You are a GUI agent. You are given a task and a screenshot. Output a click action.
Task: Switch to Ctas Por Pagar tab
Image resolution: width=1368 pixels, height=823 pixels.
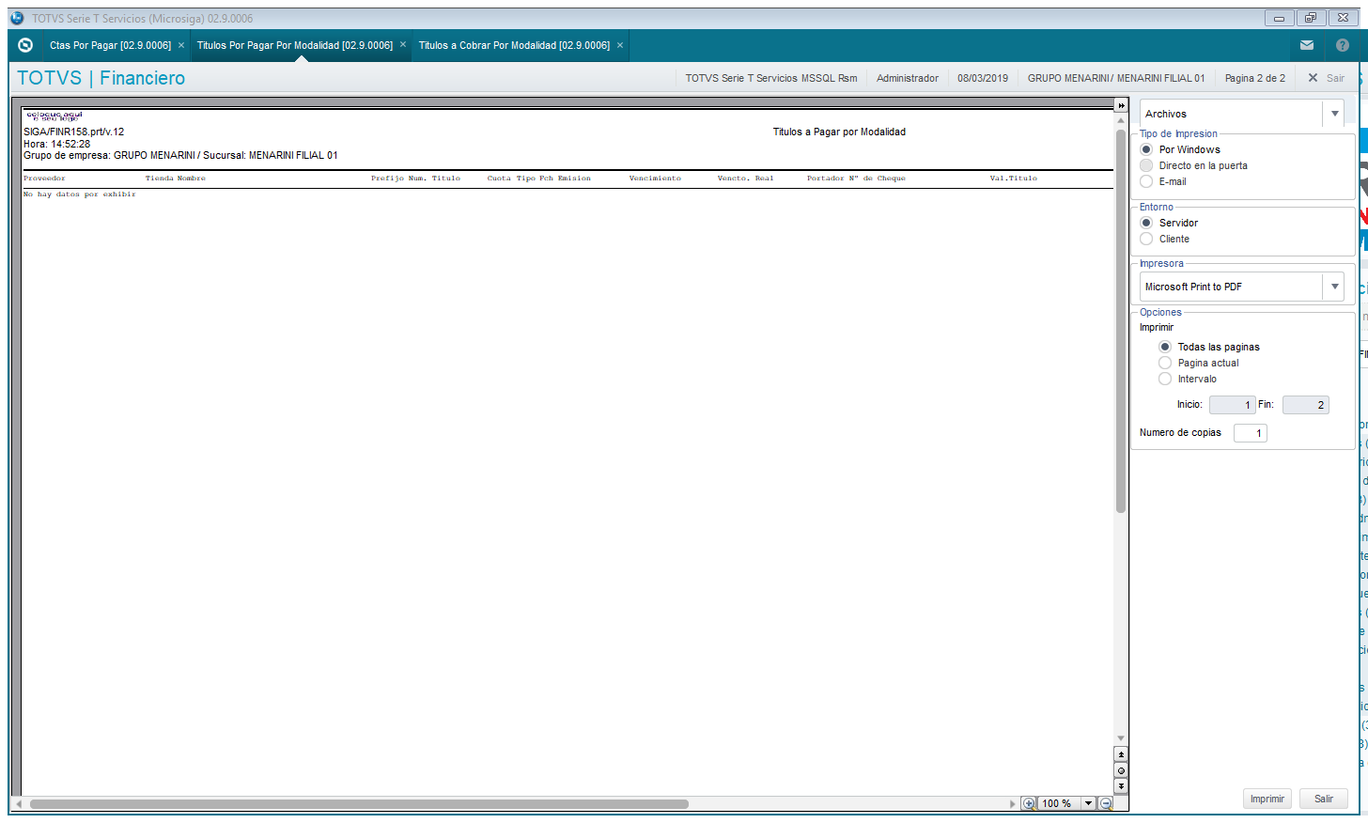(110, 45)
